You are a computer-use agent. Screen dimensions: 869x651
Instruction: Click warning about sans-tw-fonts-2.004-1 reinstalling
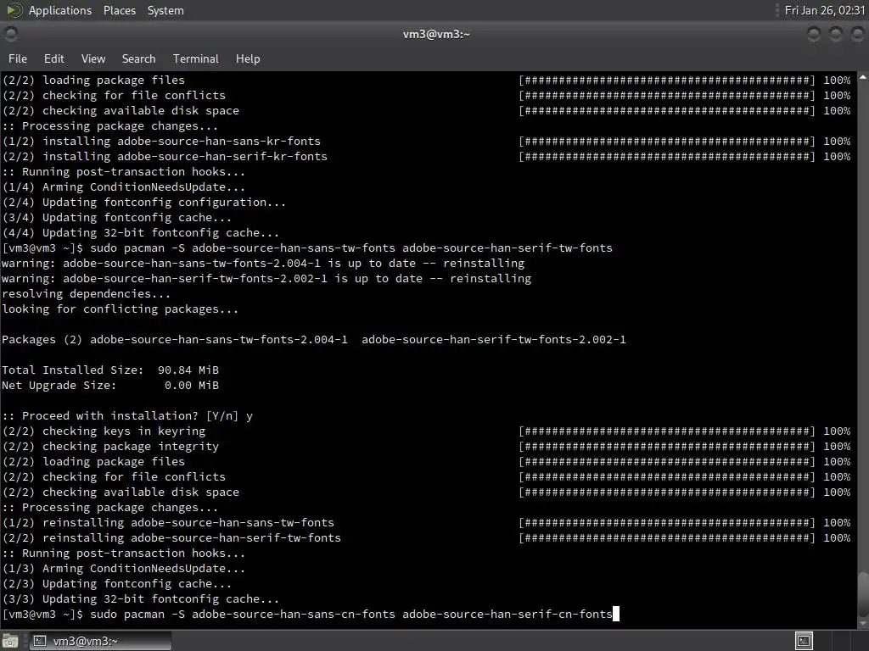tap(263, 264)
